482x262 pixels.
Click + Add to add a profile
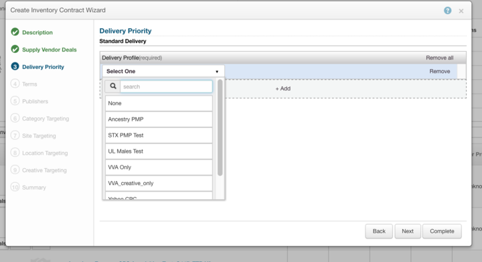tap(283, 88)
